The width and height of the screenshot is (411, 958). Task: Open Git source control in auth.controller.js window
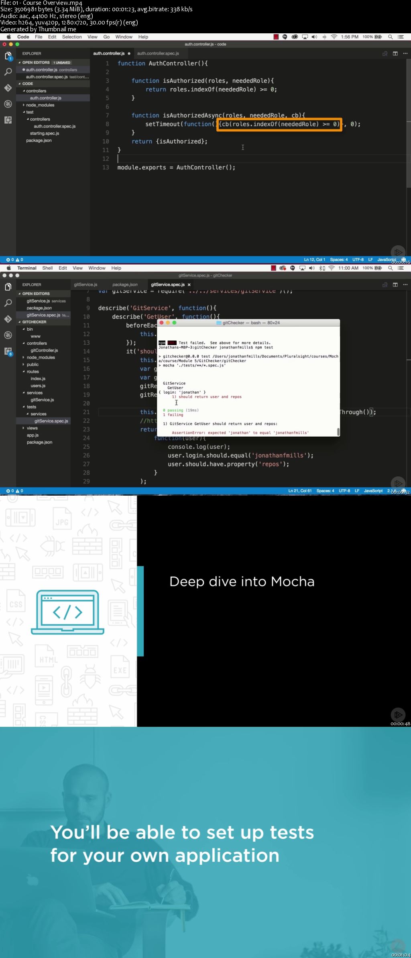(8, 87)
